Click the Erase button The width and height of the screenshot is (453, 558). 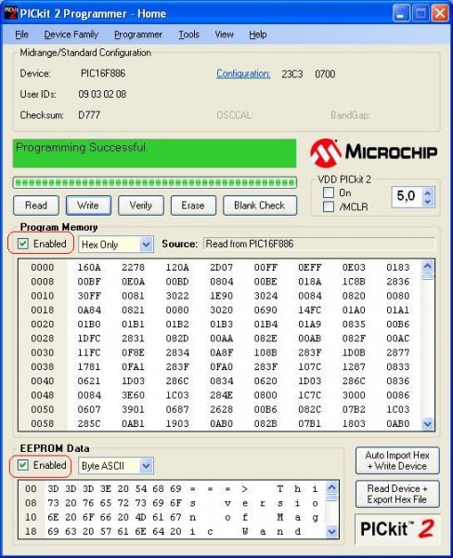click(x=193, y=206)
